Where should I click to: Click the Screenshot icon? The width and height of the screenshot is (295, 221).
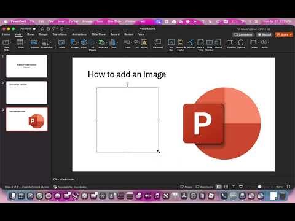[44, 43]
